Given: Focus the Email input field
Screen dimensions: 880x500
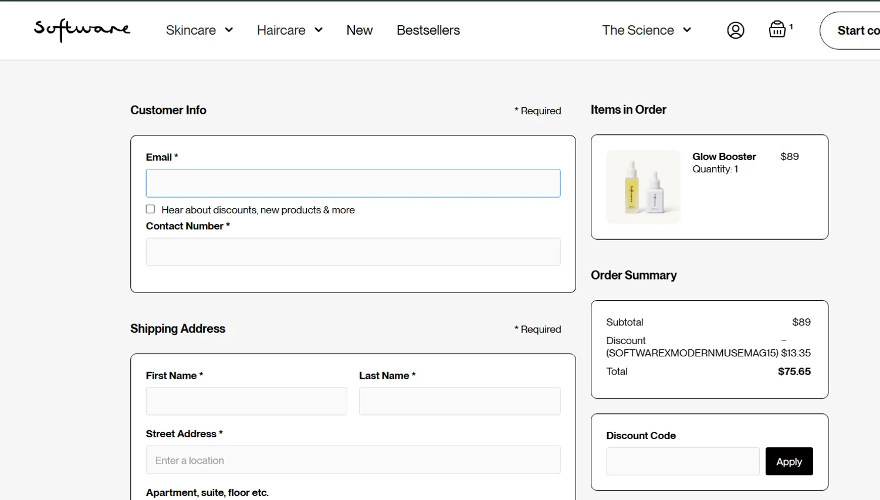Looking at the screenshot, I should click(x=353, y=183).
